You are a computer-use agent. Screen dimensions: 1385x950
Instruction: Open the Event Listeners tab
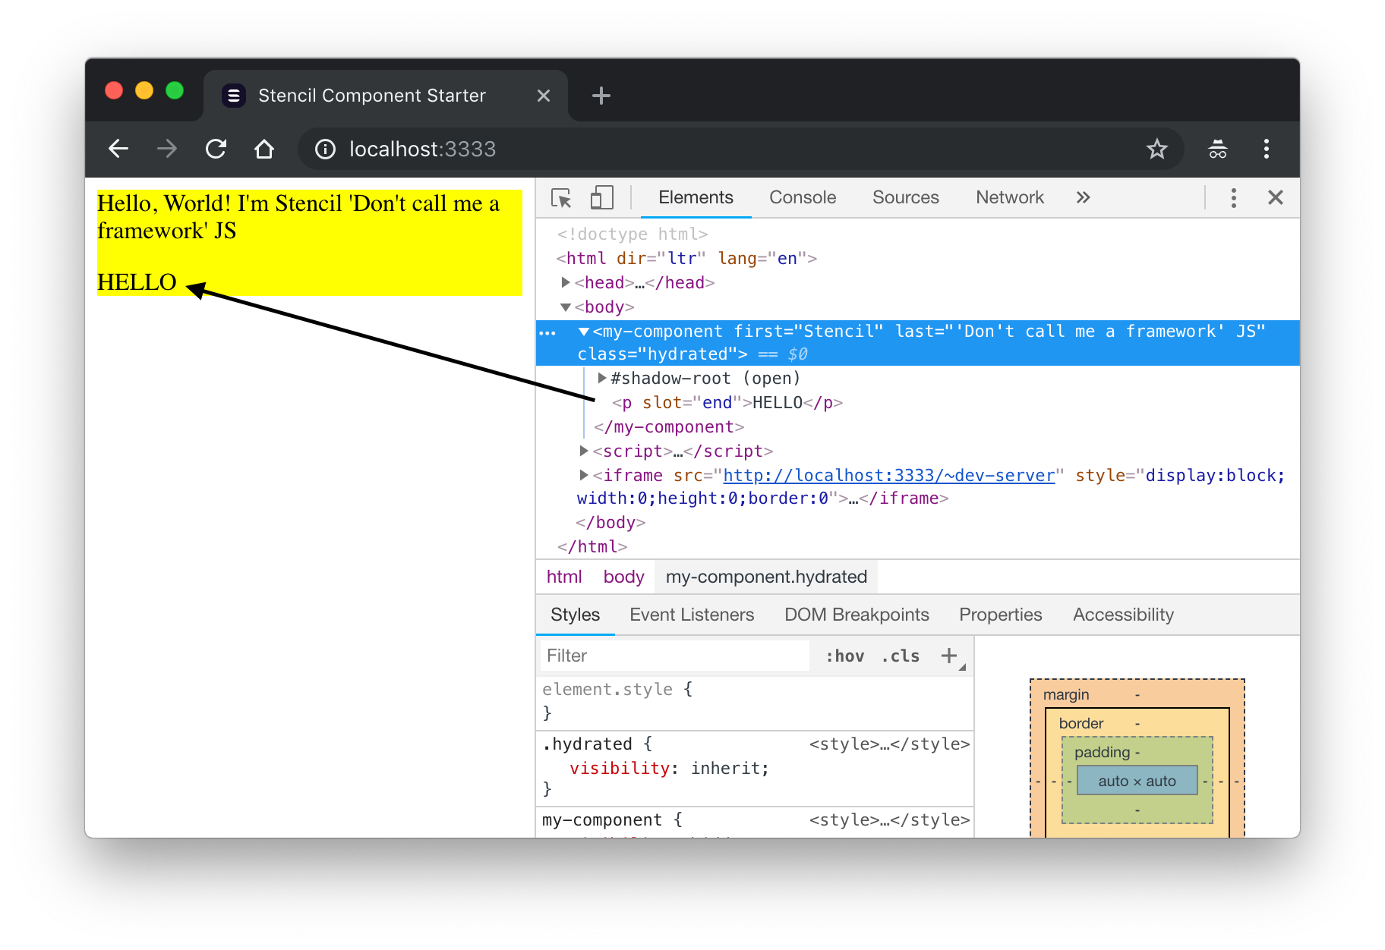click(x=691, y=615)
